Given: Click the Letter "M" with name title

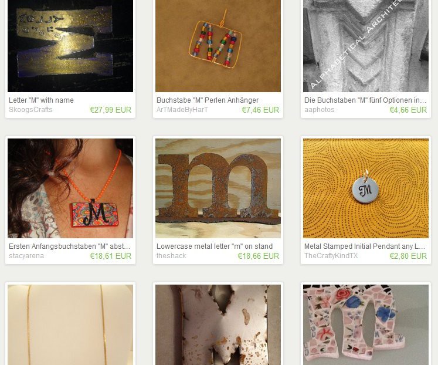Looking at the screenshot, I should click(x=42, y=100).
